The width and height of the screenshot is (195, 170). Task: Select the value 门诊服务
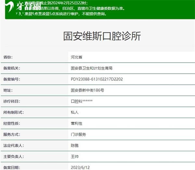[x=78, y=135]
